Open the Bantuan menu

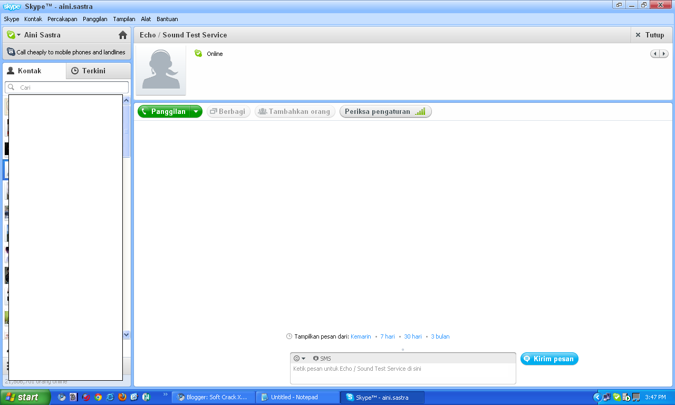167,19
